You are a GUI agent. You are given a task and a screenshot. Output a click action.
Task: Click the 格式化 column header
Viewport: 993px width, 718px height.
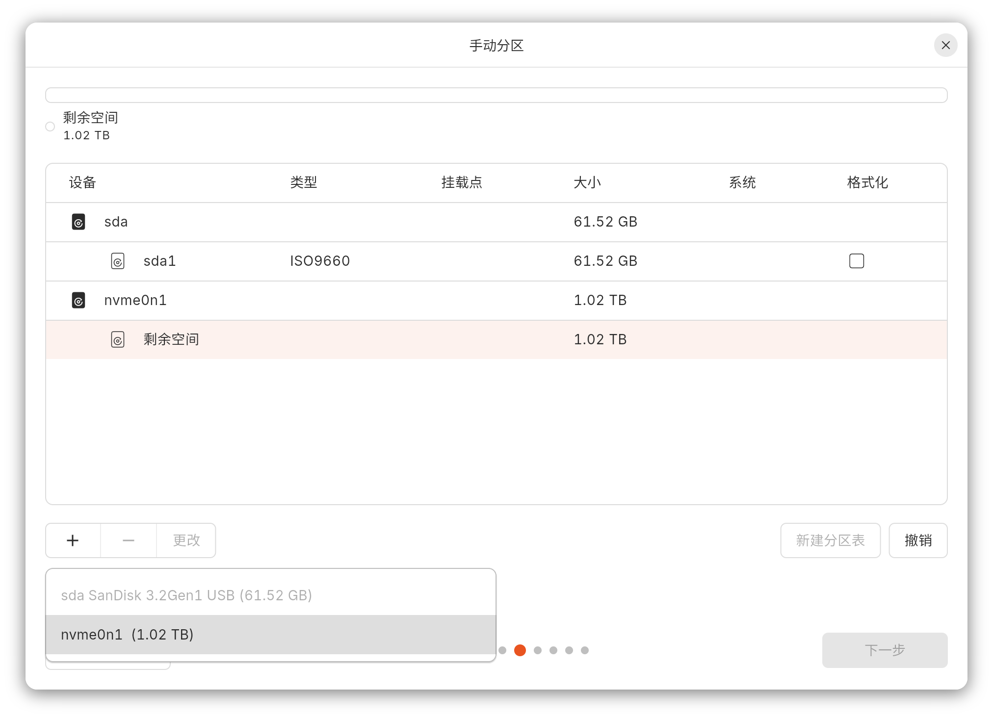click(867, 182)
